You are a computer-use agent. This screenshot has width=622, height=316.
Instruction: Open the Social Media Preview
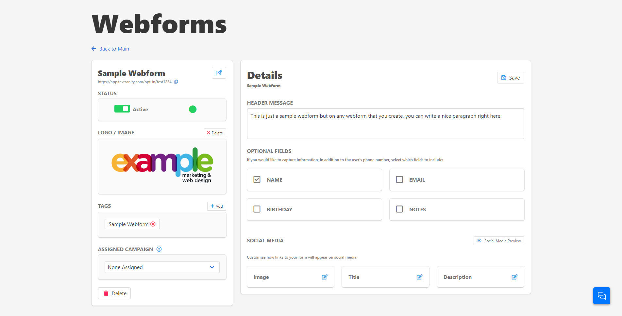(498, 241)
